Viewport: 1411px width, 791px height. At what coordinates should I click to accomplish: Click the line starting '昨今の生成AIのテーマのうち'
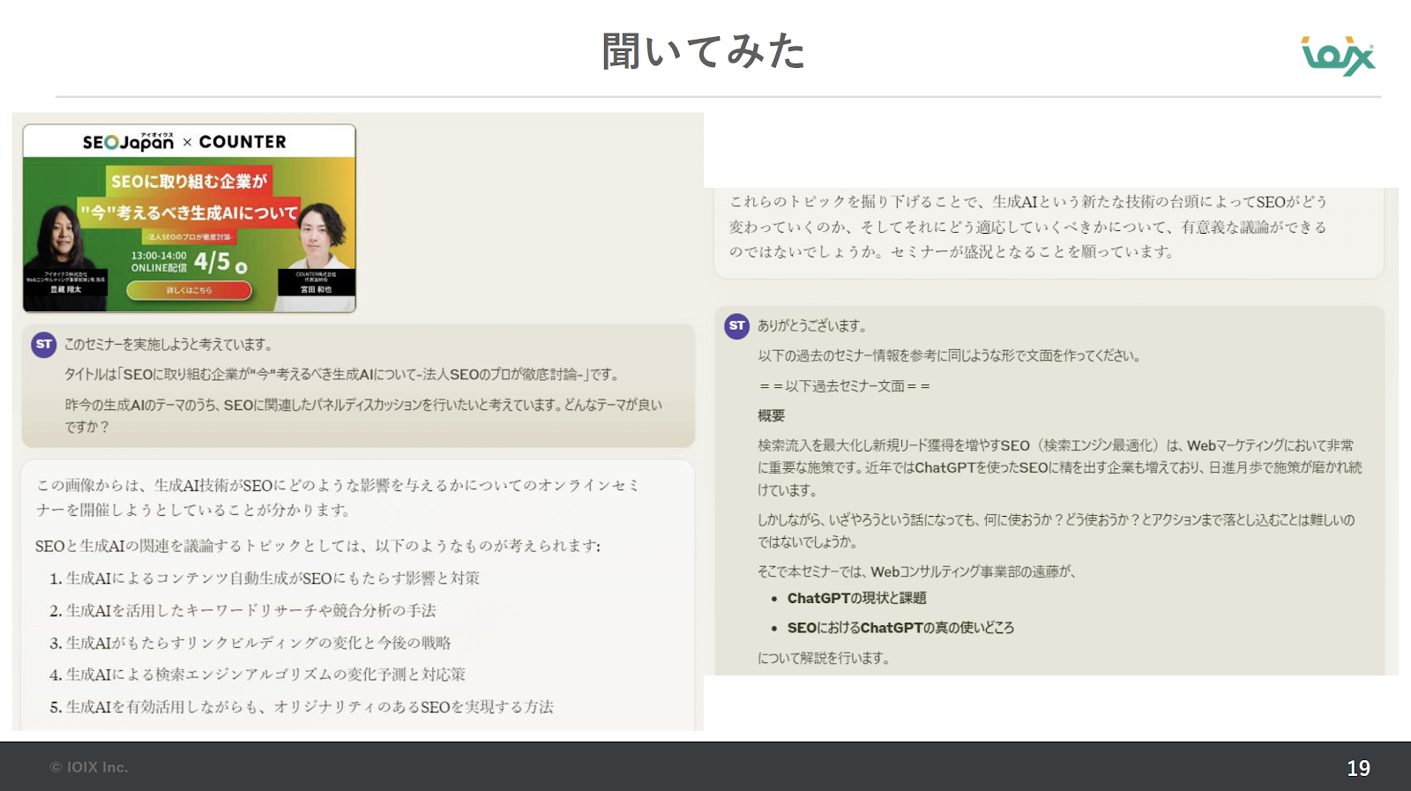pyautogui.click(x=363, y=415)
